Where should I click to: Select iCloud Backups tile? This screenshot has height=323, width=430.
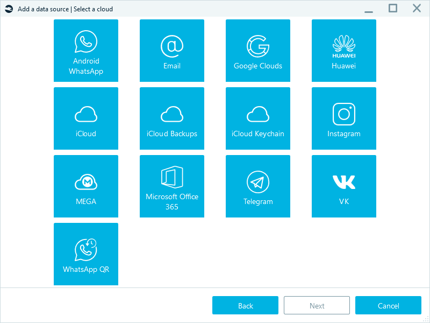(172, 118)
